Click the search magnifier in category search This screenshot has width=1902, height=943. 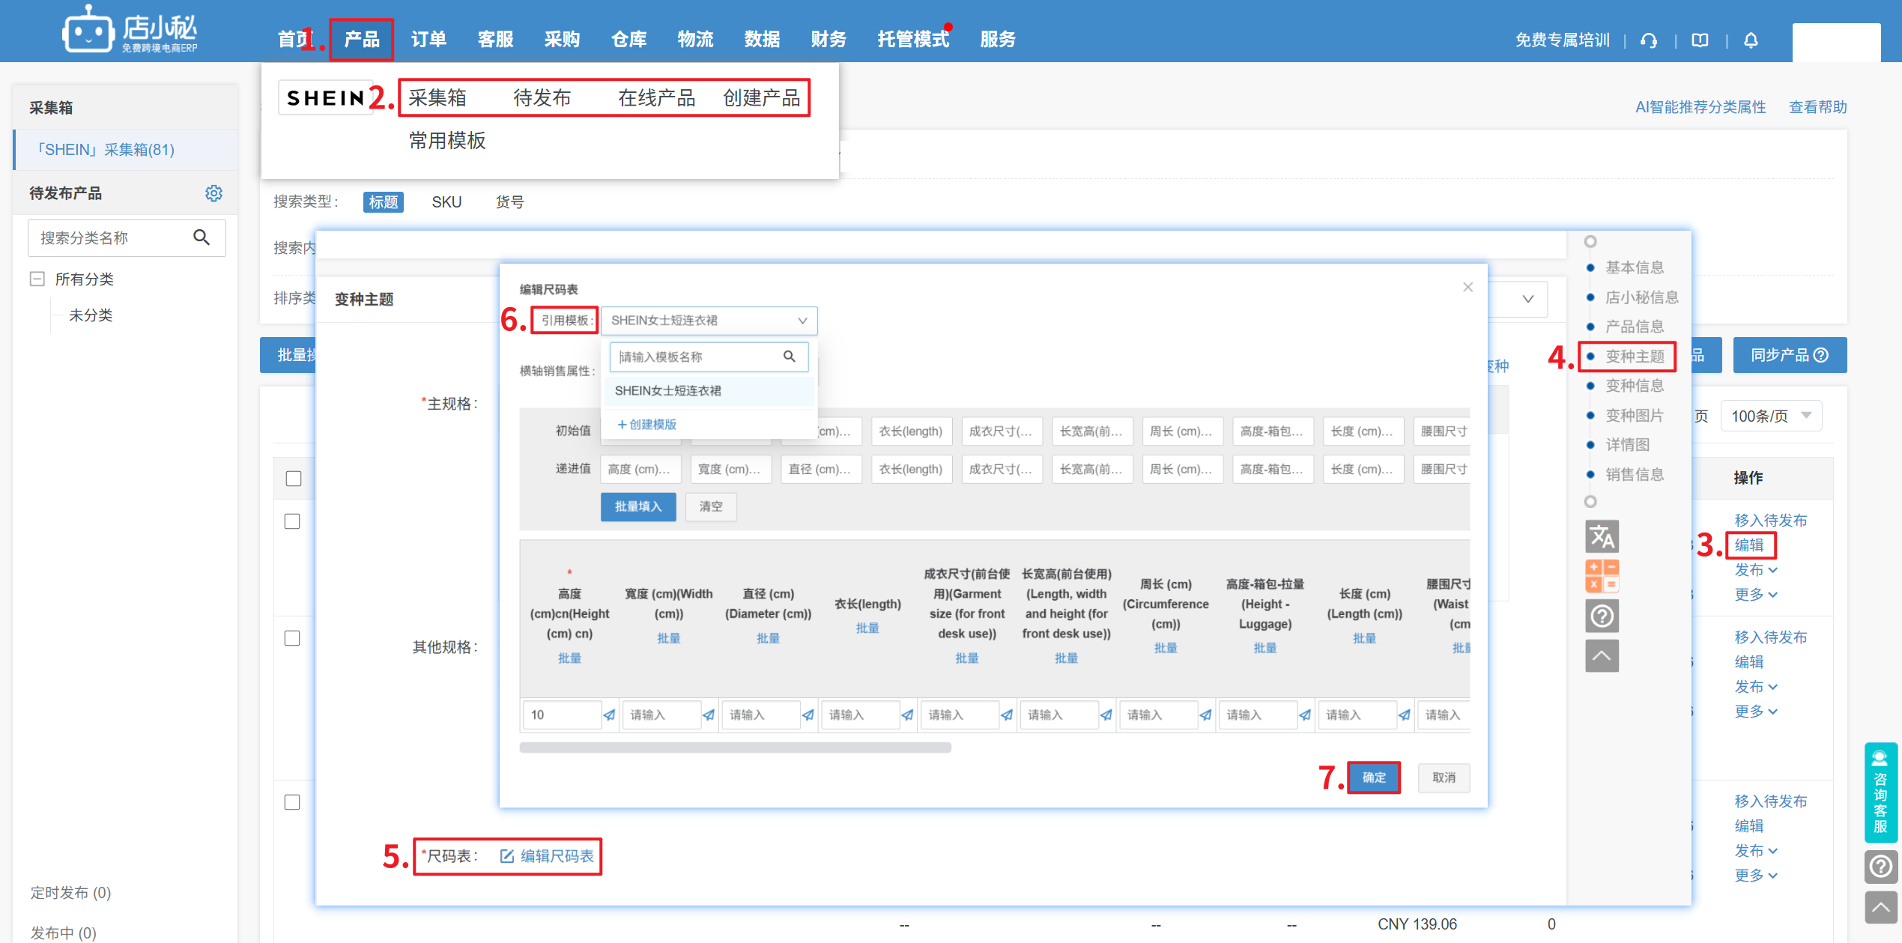tap(202, 237)
